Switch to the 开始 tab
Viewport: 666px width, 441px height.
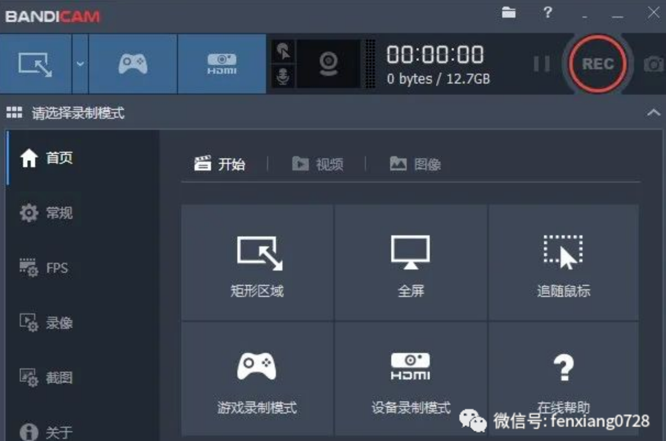(x=220, y=164)
